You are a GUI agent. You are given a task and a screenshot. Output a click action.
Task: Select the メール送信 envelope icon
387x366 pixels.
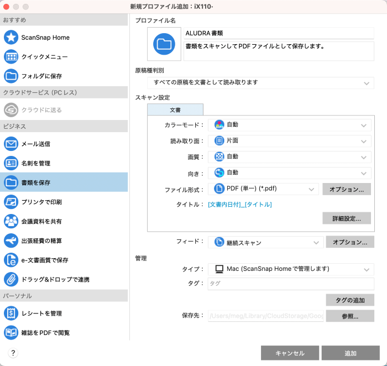tap(11, 144)
